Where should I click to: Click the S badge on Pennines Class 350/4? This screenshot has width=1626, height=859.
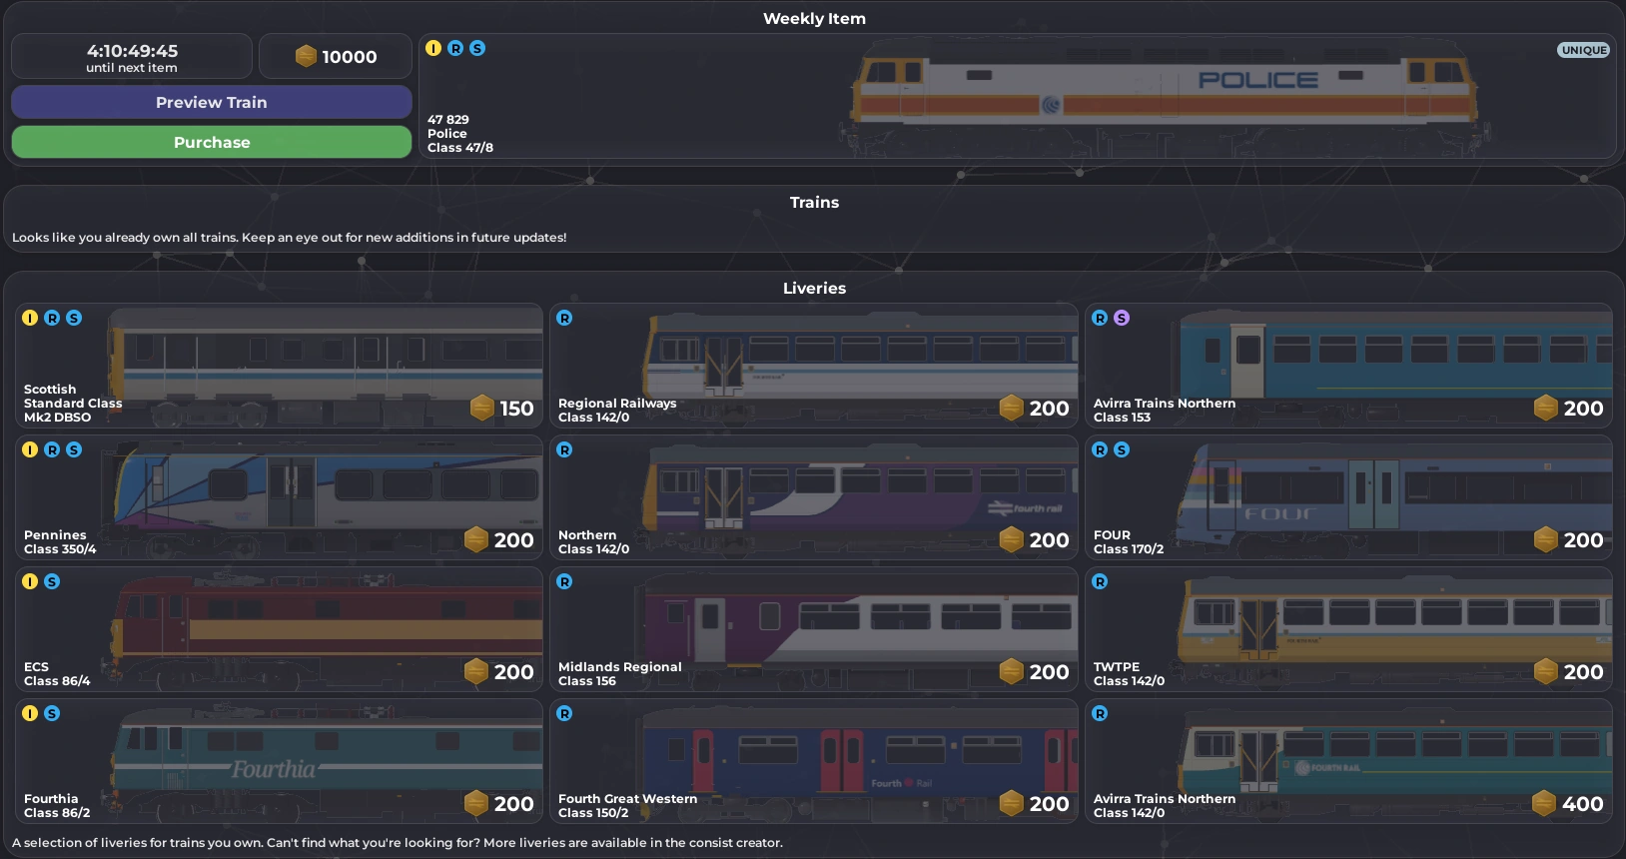(x=74, y=449)
